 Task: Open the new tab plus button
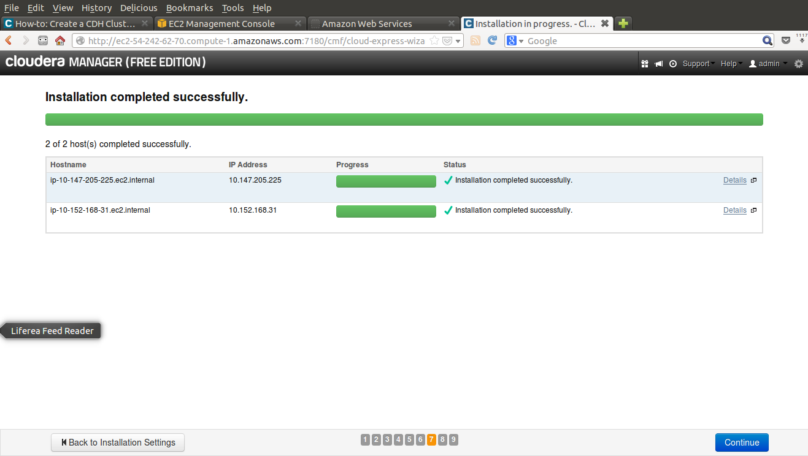tap(623, 23)
